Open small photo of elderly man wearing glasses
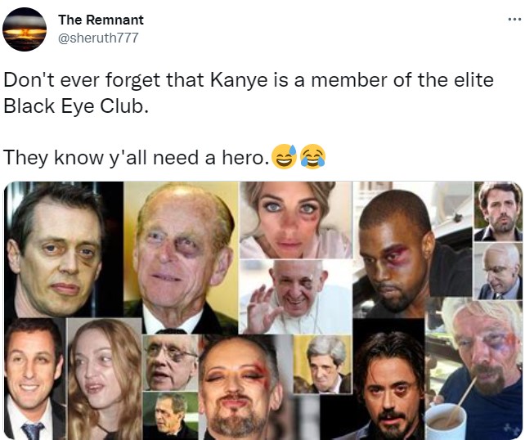The image size is (525, 440). [x=170, y=363]
